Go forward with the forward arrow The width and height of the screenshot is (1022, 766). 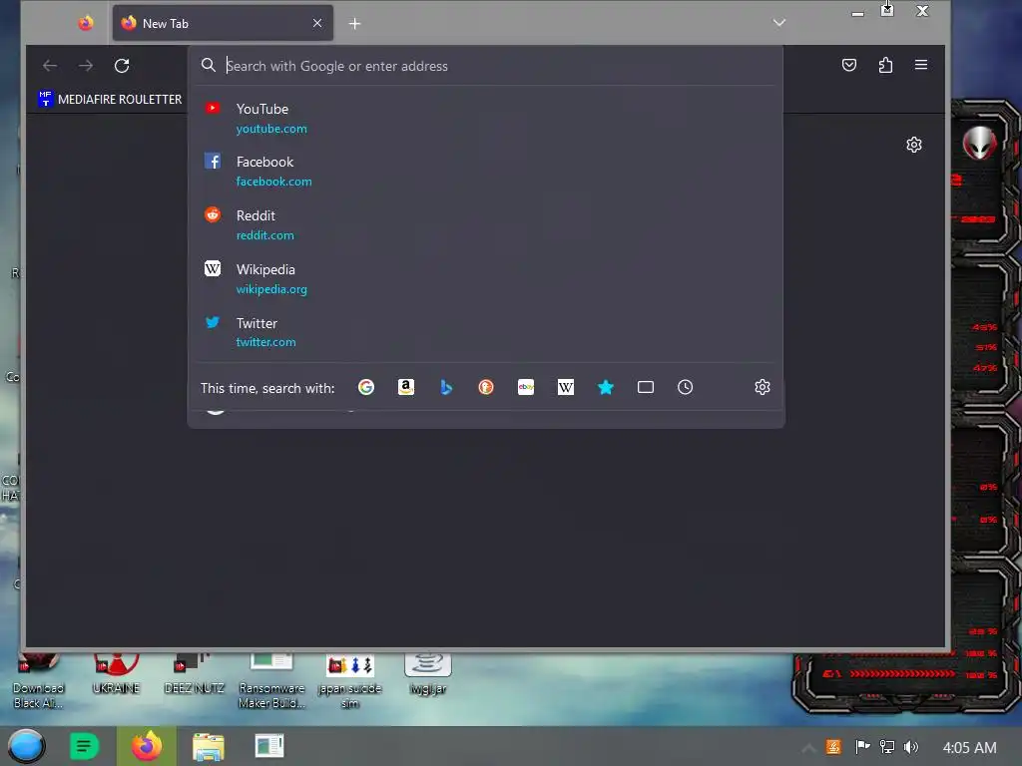point(86,66)
